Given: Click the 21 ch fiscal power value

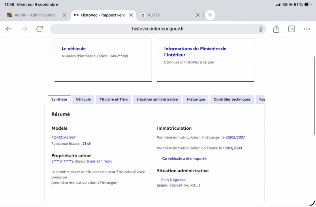Looking at the screenshot, I should [87, 144].
